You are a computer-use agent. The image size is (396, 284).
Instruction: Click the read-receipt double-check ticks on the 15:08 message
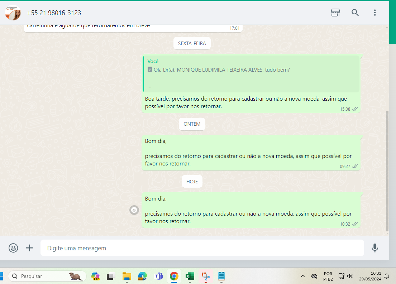coord(355,109)
